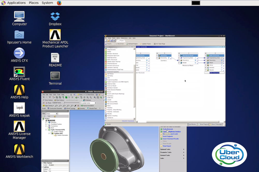The height and width of the screenshot is (172, 259).
Task: Open the Applications menu in the top panel
Action: pyautogui.click(x=16, y=3)
